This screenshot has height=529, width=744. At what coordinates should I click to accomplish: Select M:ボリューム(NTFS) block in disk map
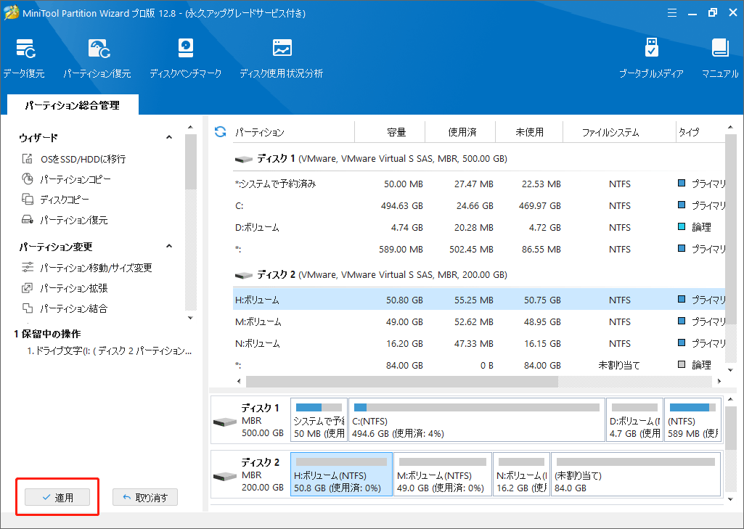pyautogui.click(x=443, y=474)
